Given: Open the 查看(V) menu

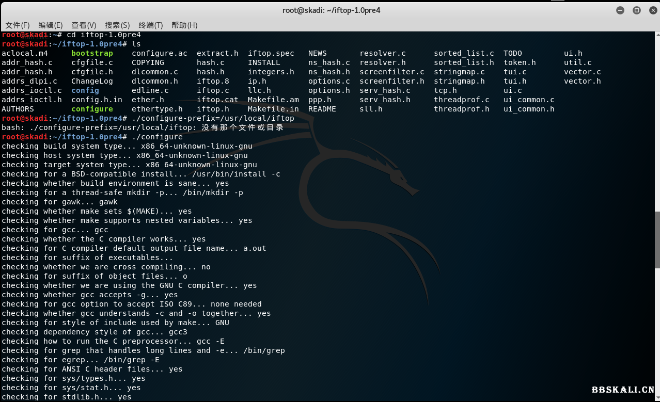Looking at the screenshot, I should point(84,25).
